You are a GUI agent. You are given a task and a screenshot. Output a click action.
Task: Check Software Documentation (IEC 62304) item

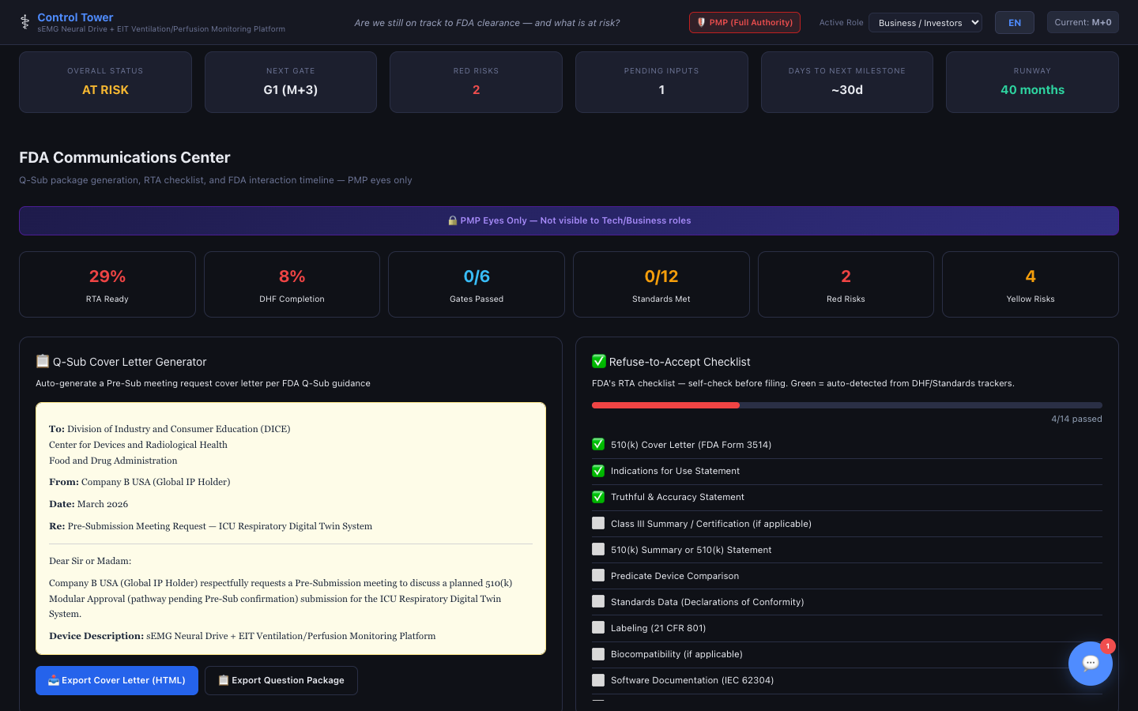598,680
